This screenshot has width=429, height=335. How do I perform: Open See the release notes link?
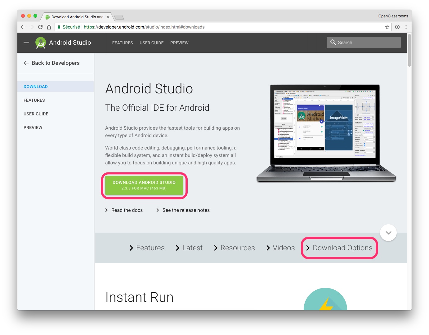(183, 210)
